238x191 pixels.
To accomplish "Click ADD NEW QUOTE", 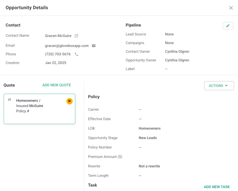I will pyautogui.click(x=56, y=85).
